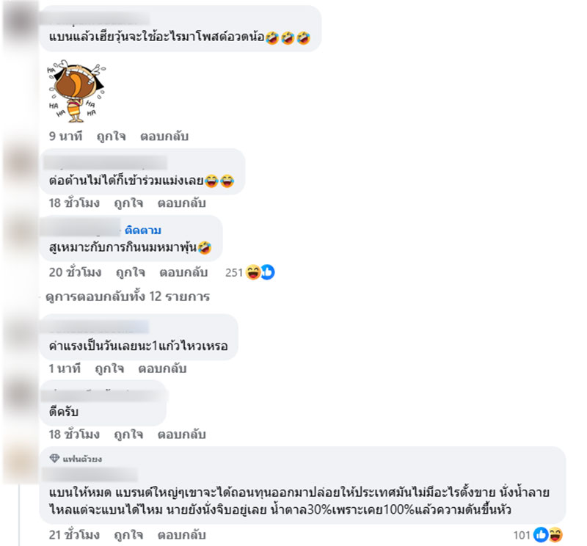
Task: Reply to the comment posted 9 นาที ago
Action: point(164,136)
